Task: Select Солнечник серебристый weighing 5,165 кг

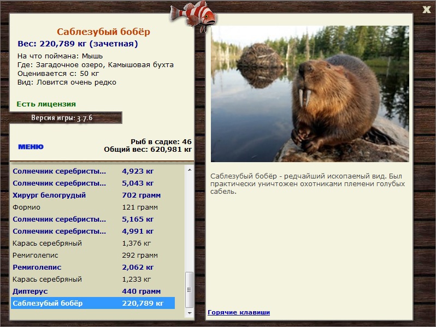Action: tap(93, 219)
